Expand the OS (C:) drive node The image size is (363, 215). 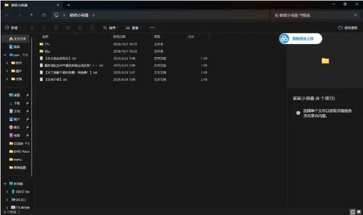pos(7,200)
